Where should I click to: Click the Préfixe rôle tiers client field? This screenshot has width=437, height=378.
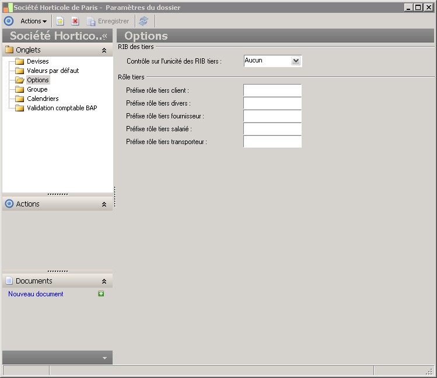(x=272, y=90)
